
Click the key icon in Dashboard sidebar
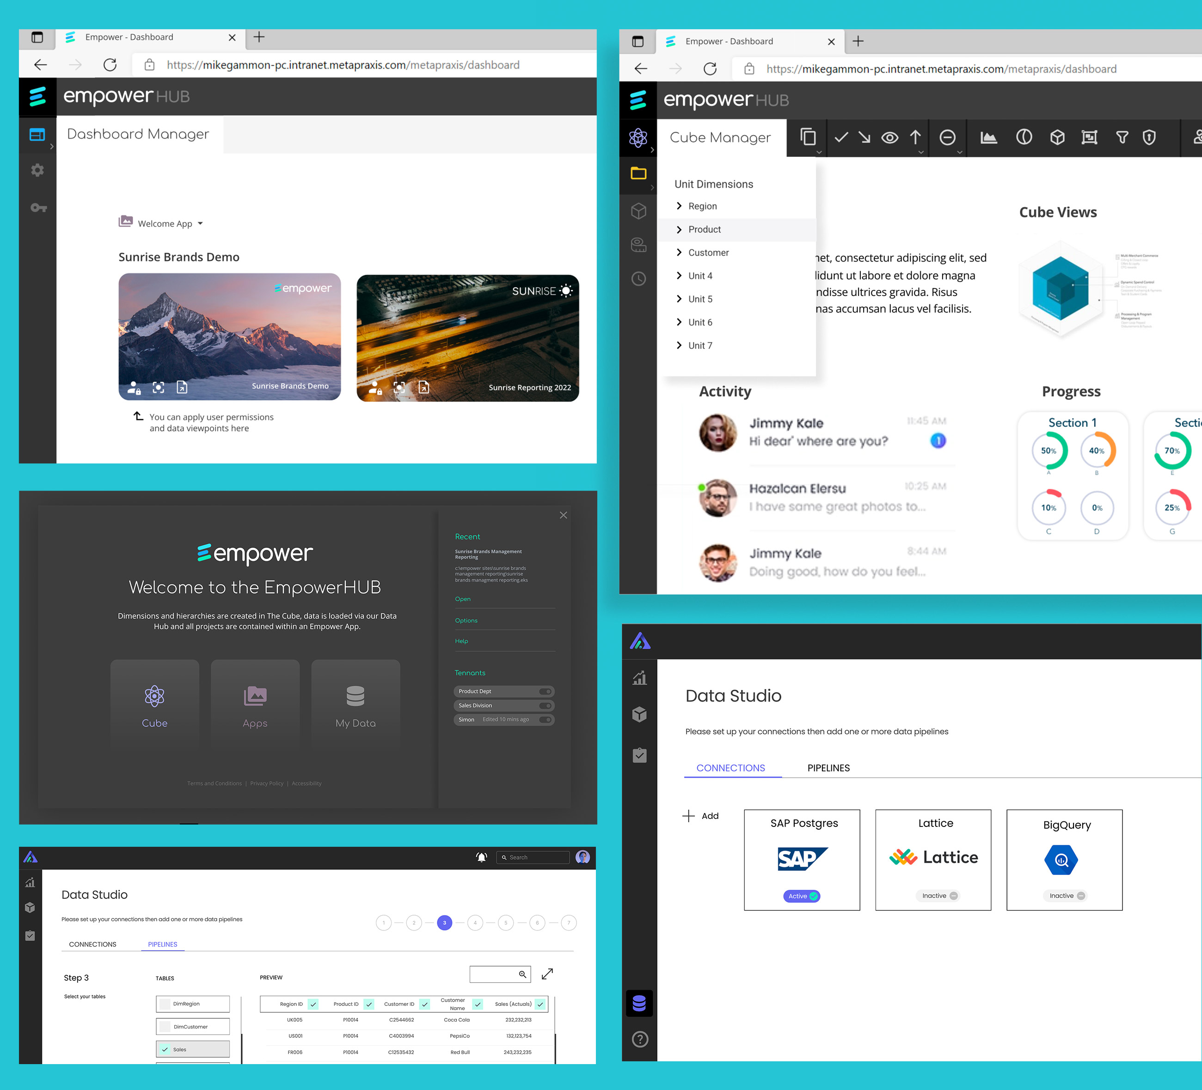(x=38, y=208)
